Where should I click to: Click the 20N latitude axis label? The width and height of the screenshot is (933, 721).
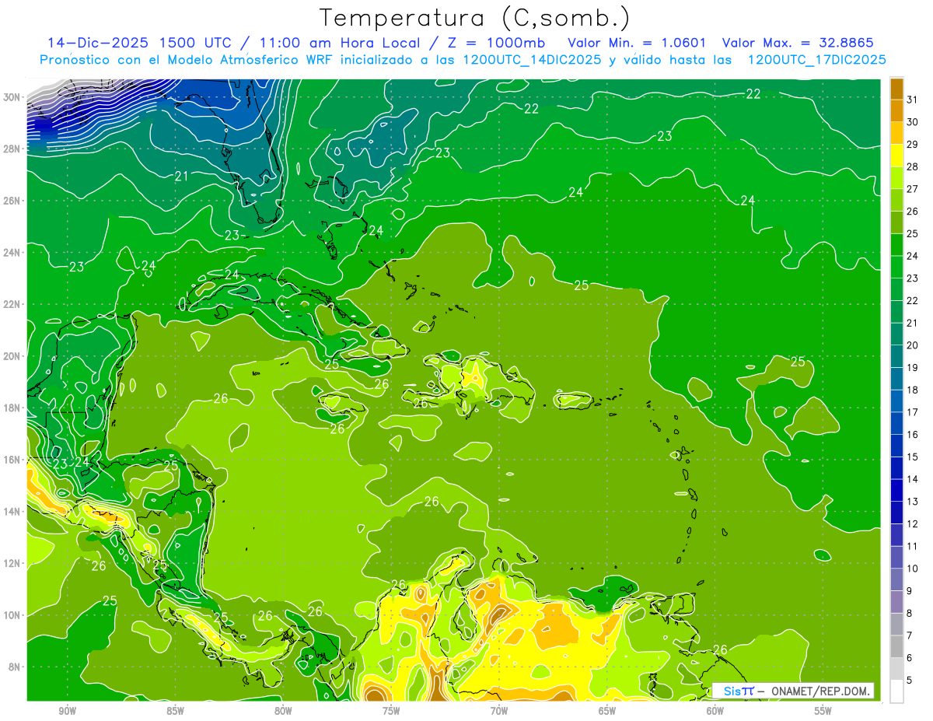click(12, 356)
